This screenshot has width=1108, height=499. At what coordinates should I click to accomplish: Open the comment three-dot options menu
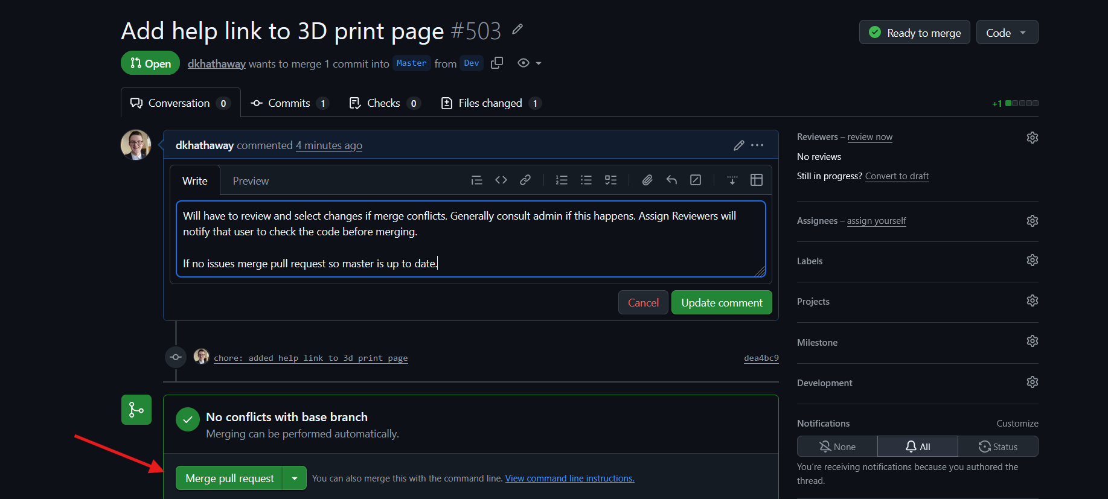pos(757,145)
